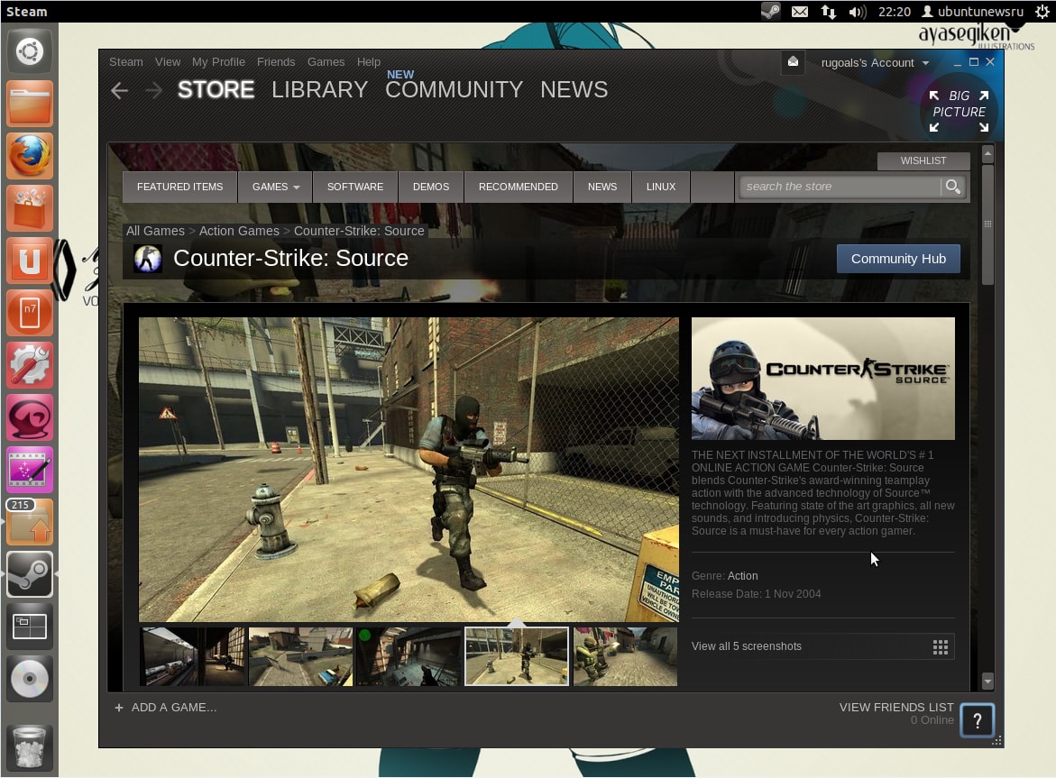Switch to the LIBRARY section
Image resolution: width=1056 pixels, height=778 pixels.
pos(320,89)
